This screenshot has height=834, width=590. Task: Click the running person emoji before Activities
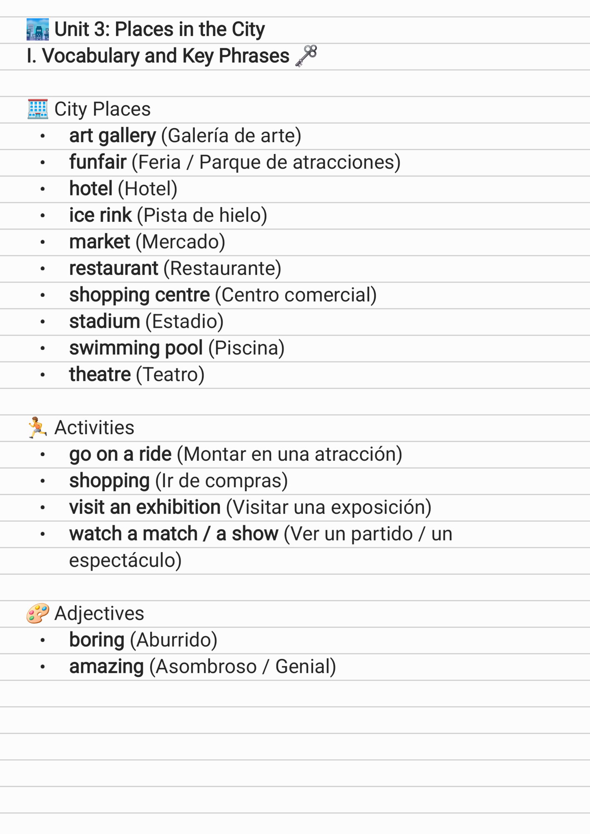pos(38,427)
